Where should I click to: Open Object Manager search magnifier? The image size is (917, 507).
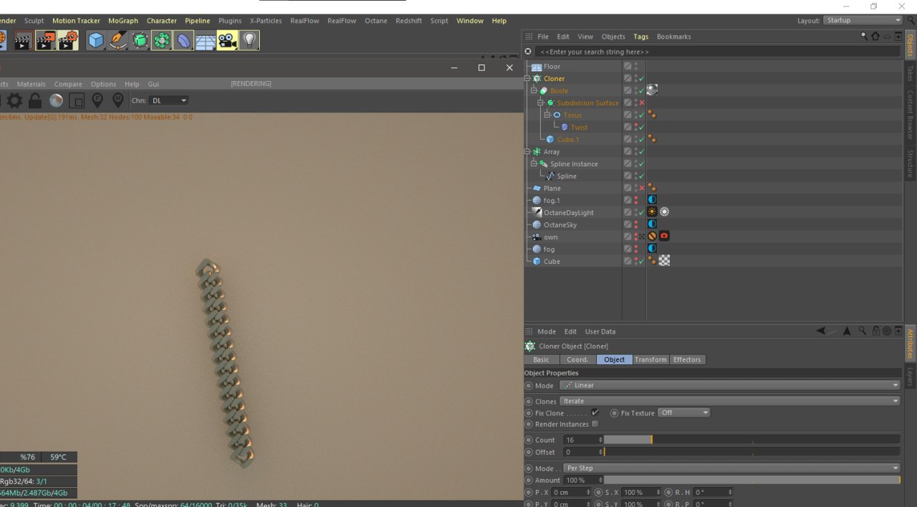pos(865,37)
